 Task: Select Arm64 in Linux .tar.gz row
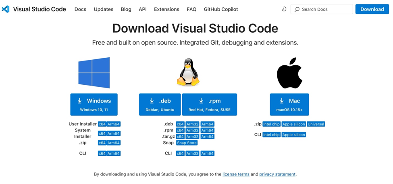click(208, 136)
